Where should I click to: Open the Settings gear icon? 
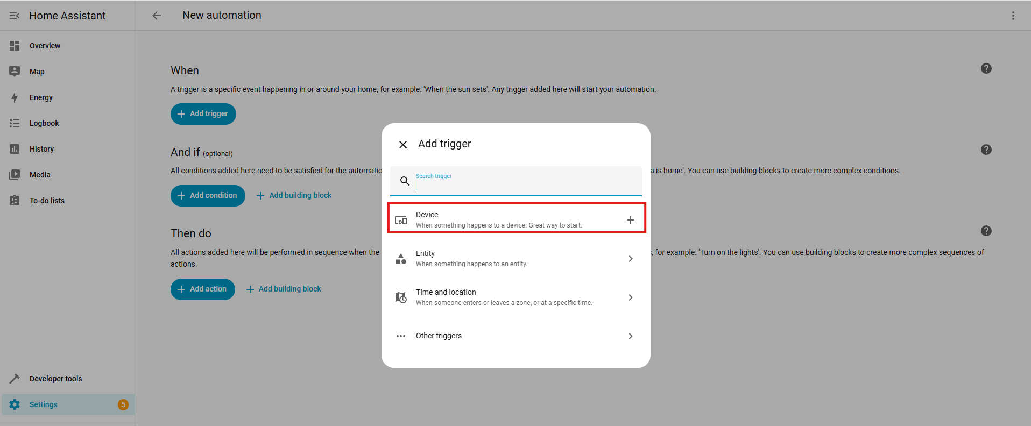coord(15,404)
